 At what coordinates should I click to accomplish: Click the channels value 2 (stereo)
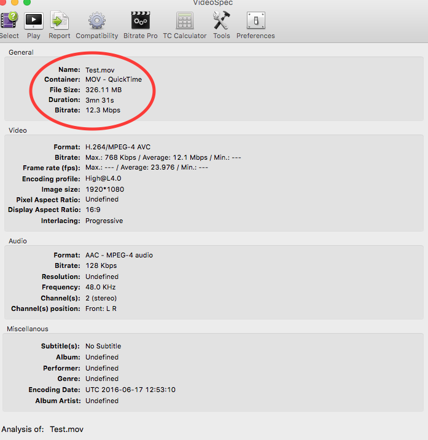(101, 298)
